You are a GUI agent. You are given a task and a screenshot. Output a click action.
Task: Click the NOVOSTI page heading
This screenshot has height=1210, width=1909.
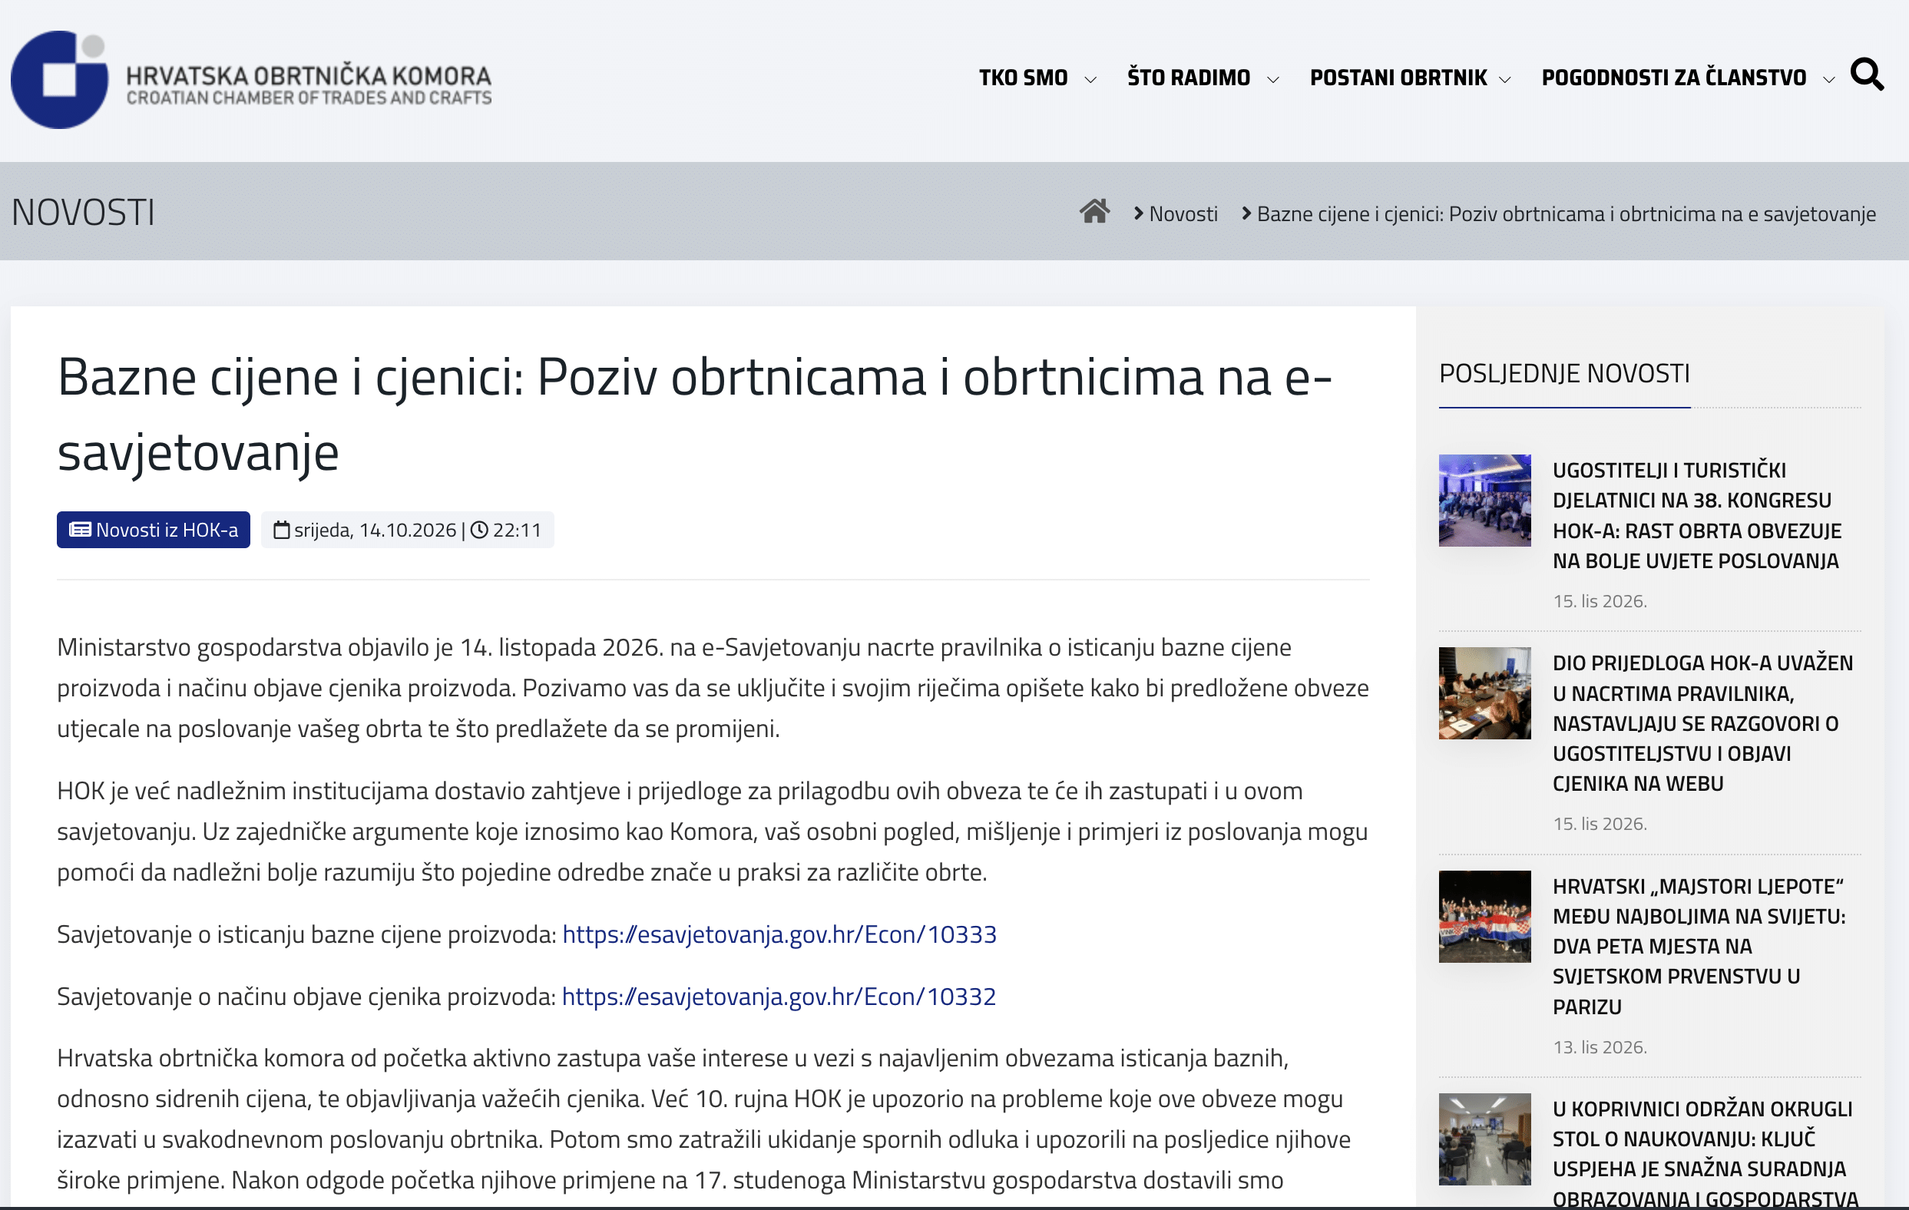coord(82,213)
